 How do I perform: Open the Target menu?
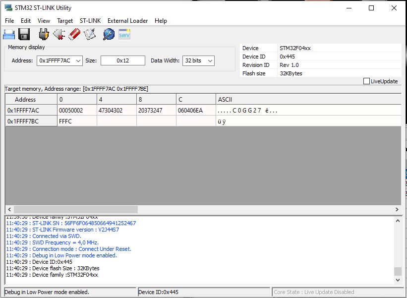click(65, 21)
